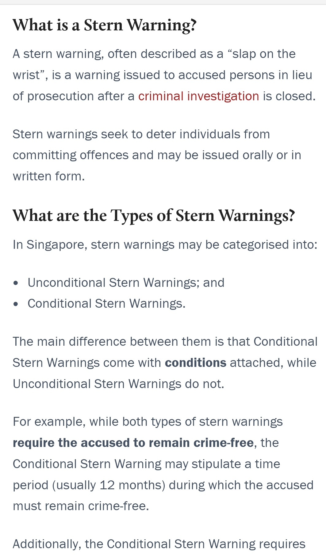Click the bold word 'conditions'
This screenshot has height=558, width=326.
point(196,363)
